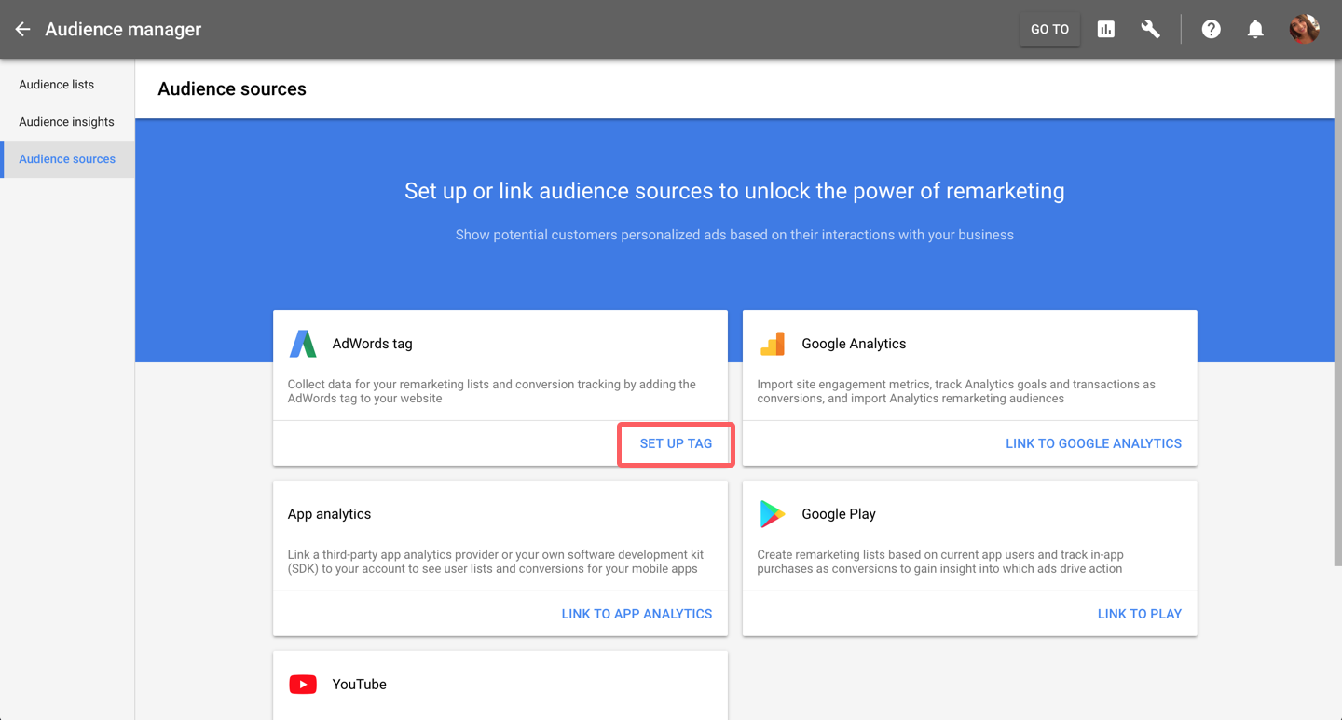This screenshot has height=720, width=1342.
Task: Click the Google Play card title
Action: [839, 514]
